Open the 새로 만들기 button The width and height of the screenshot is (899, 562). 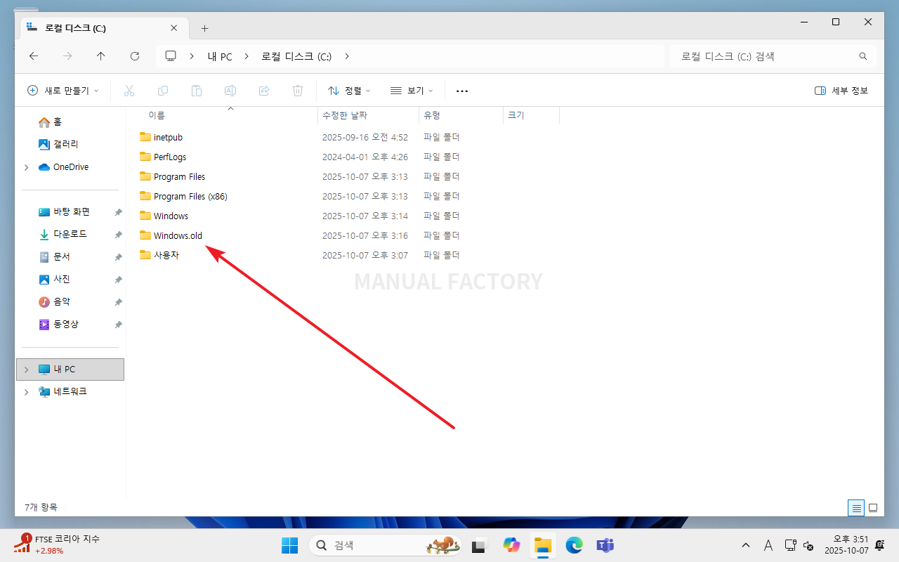tap(63, 91)
